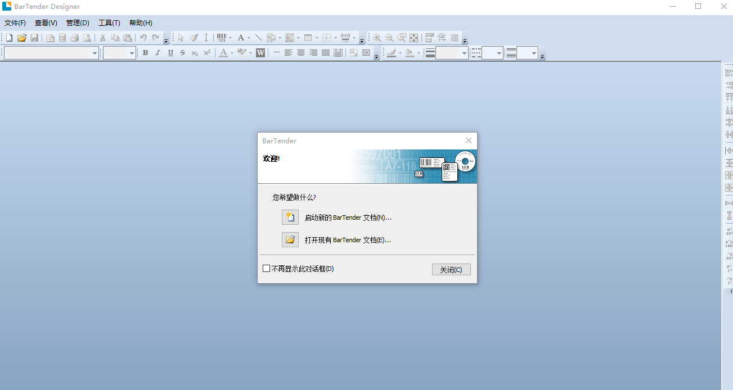
Task: Toggle center alignment paragraph button
Action: pos(301,53)
